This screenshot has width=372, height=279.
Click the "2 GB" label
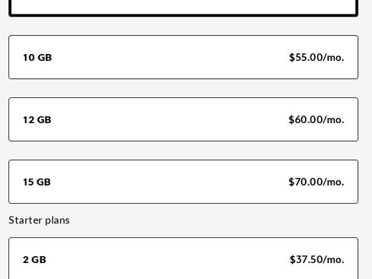[x=34, y=260]
